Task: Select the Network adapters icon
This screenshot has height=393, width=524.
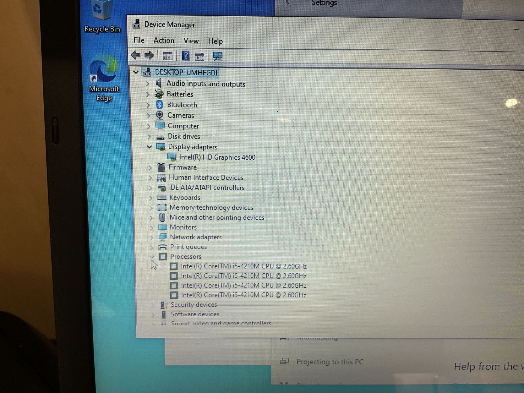Action: pos(163,237)
